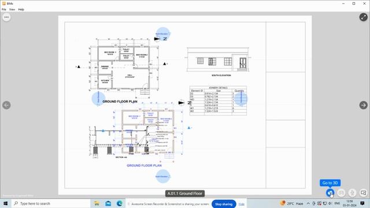Open the weather widget showing 29°C Haze

click(291, 203)
